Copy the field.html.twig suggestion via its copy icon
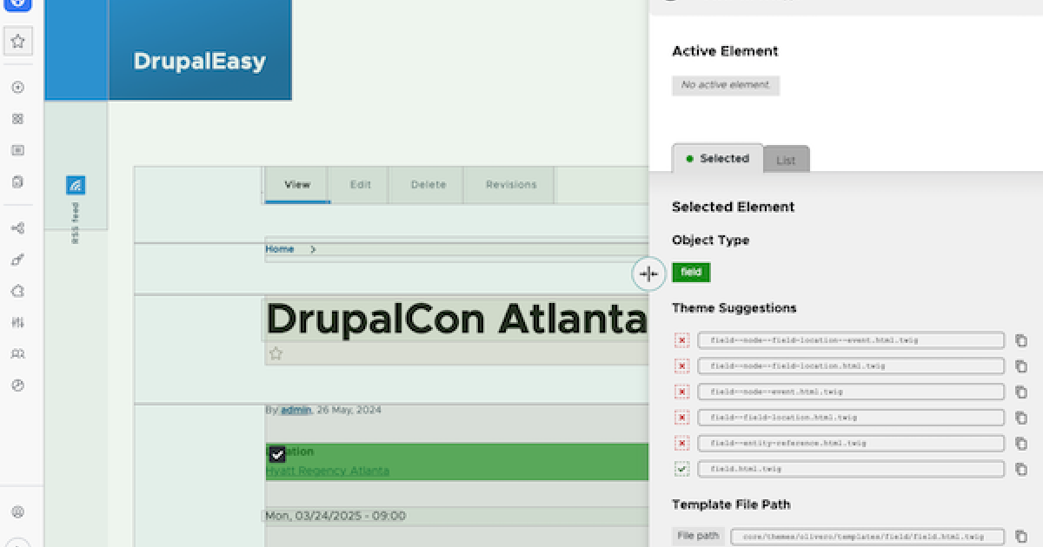The image size is (1043, 547). click(x=1020, y=468)
